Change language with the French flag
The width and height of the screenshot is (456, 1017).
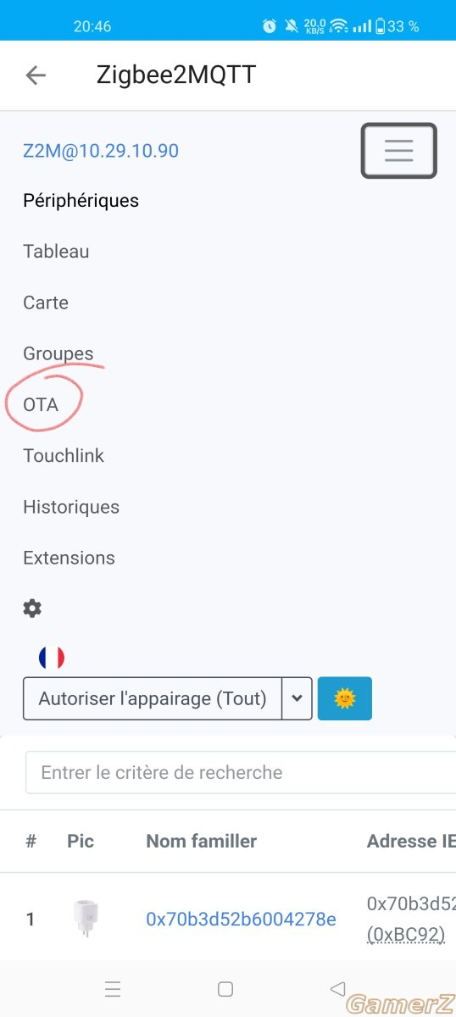(x=52, y=658)
